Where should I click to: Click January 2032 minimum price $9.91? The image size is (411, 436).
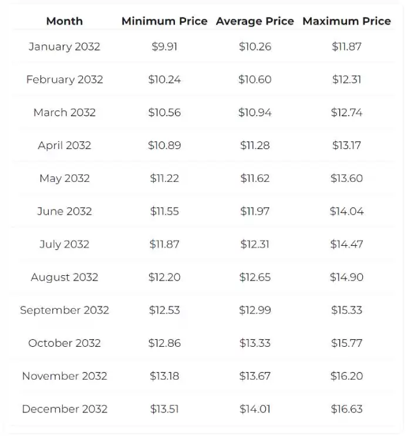coord(164,46)
